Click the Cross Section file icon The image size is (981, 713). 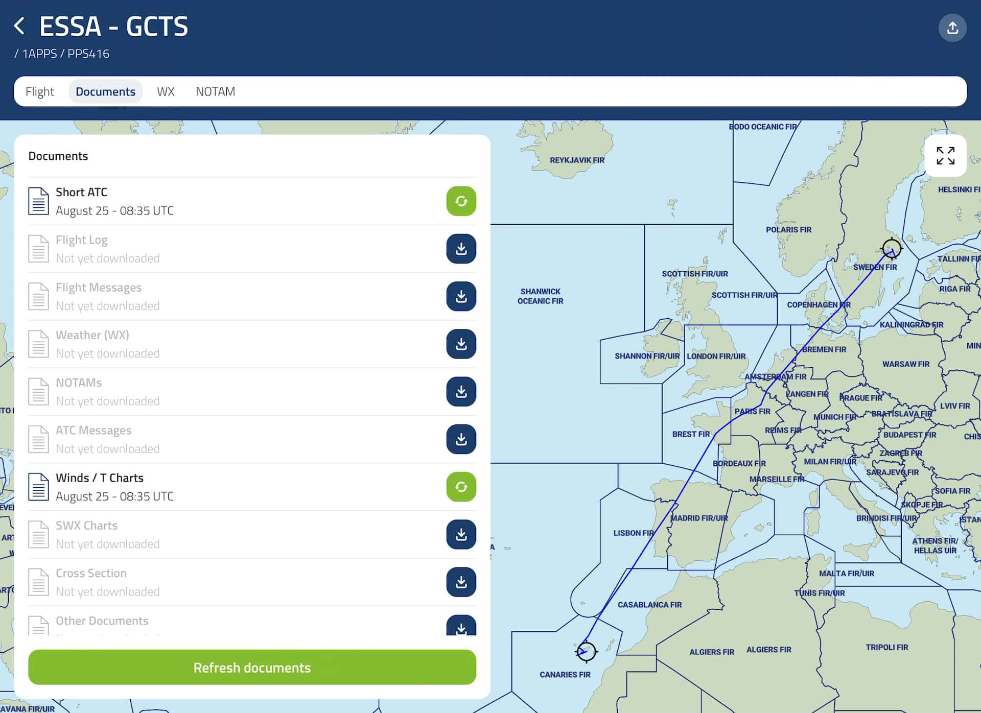point(38,582)
